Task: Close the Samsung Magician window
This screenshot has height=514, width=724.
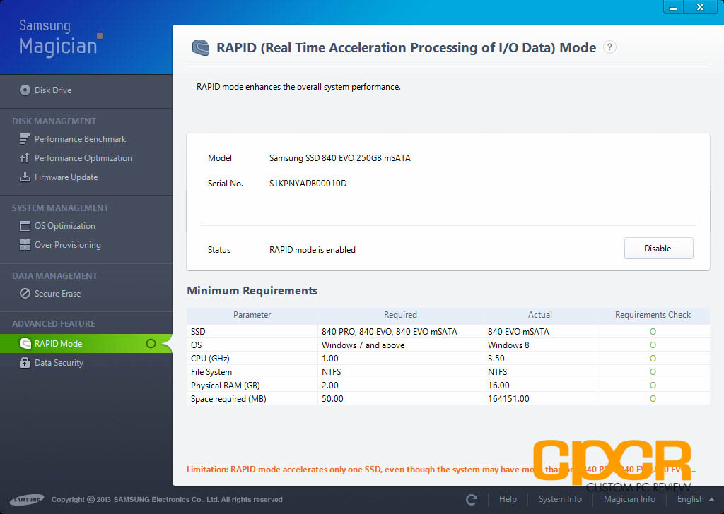Action: [x=700, y=7]
